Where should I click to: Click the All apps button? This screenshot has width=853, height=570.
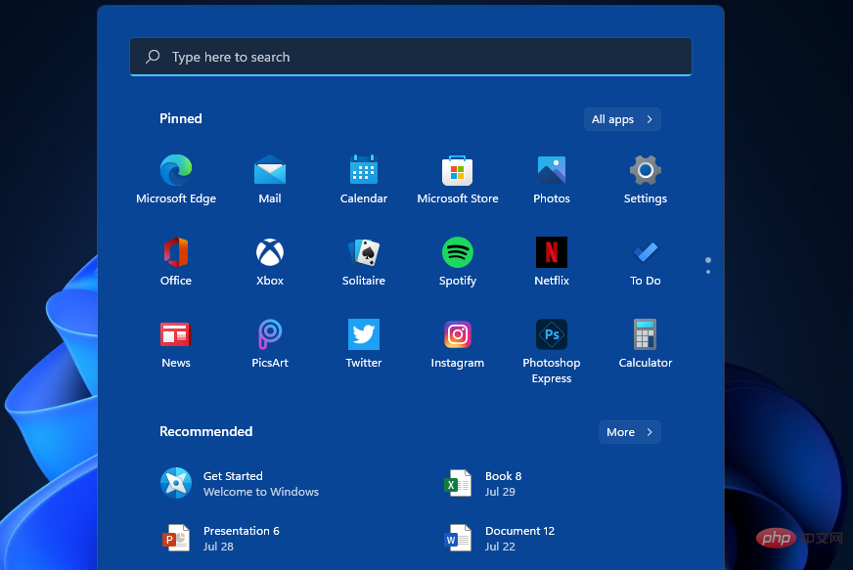(622, 118)
